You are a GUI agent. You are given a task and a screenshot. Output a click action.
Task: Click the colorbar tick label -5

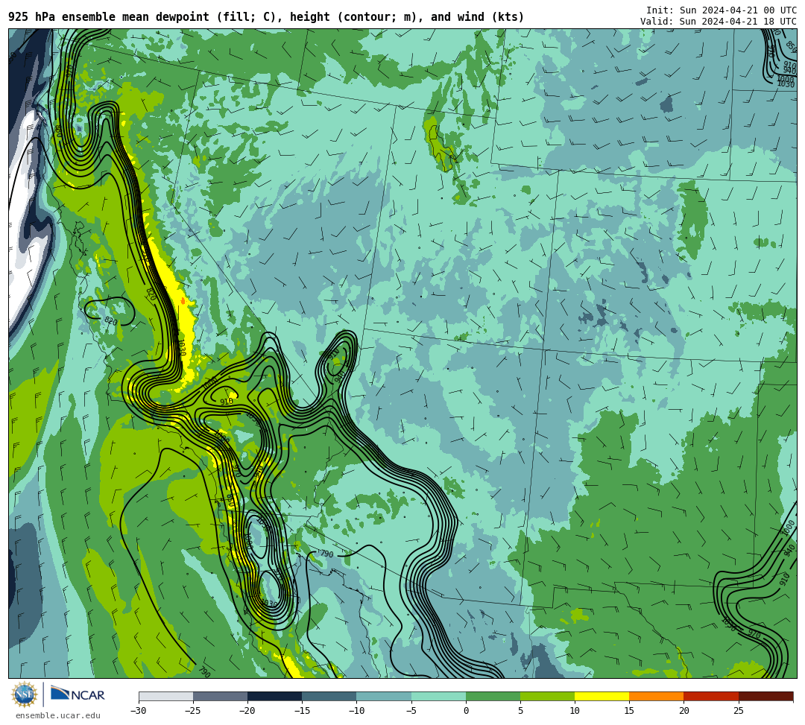tap(411, 711)
